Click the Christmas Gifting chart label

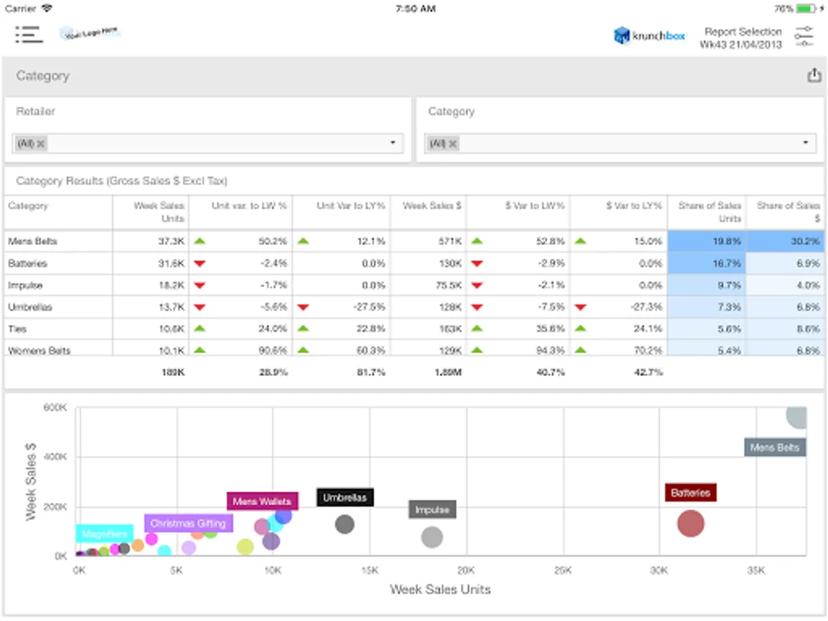point(188,523)
